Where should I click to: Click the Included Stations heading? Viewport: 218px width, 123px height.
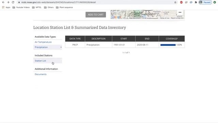click(x=44, y=55)
